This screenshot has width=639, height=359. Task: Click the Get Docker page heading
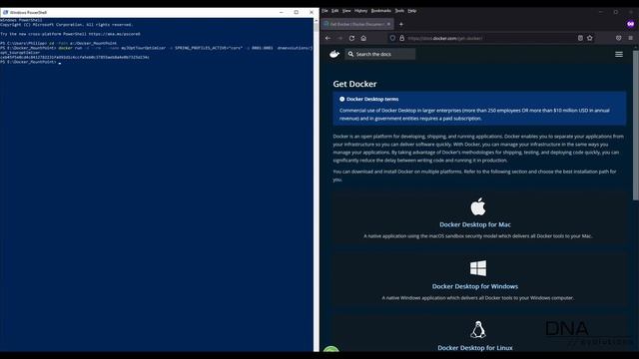tap(354, 84)
